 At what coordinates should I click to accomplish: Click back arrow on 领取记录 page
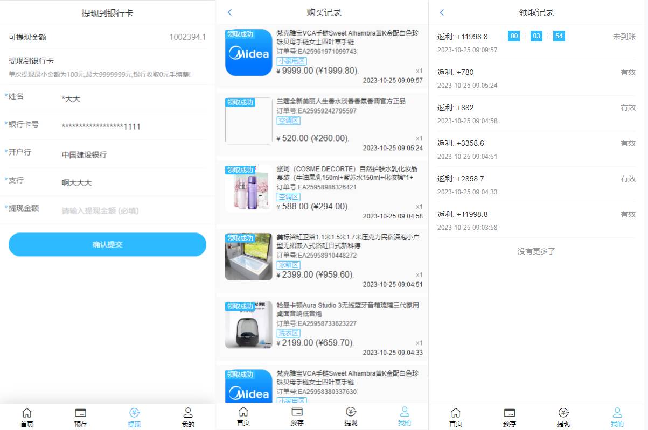click(442, 12)
